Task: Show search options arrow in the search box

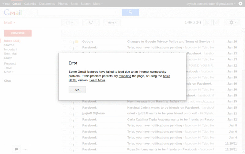Action: click(115, 12)
